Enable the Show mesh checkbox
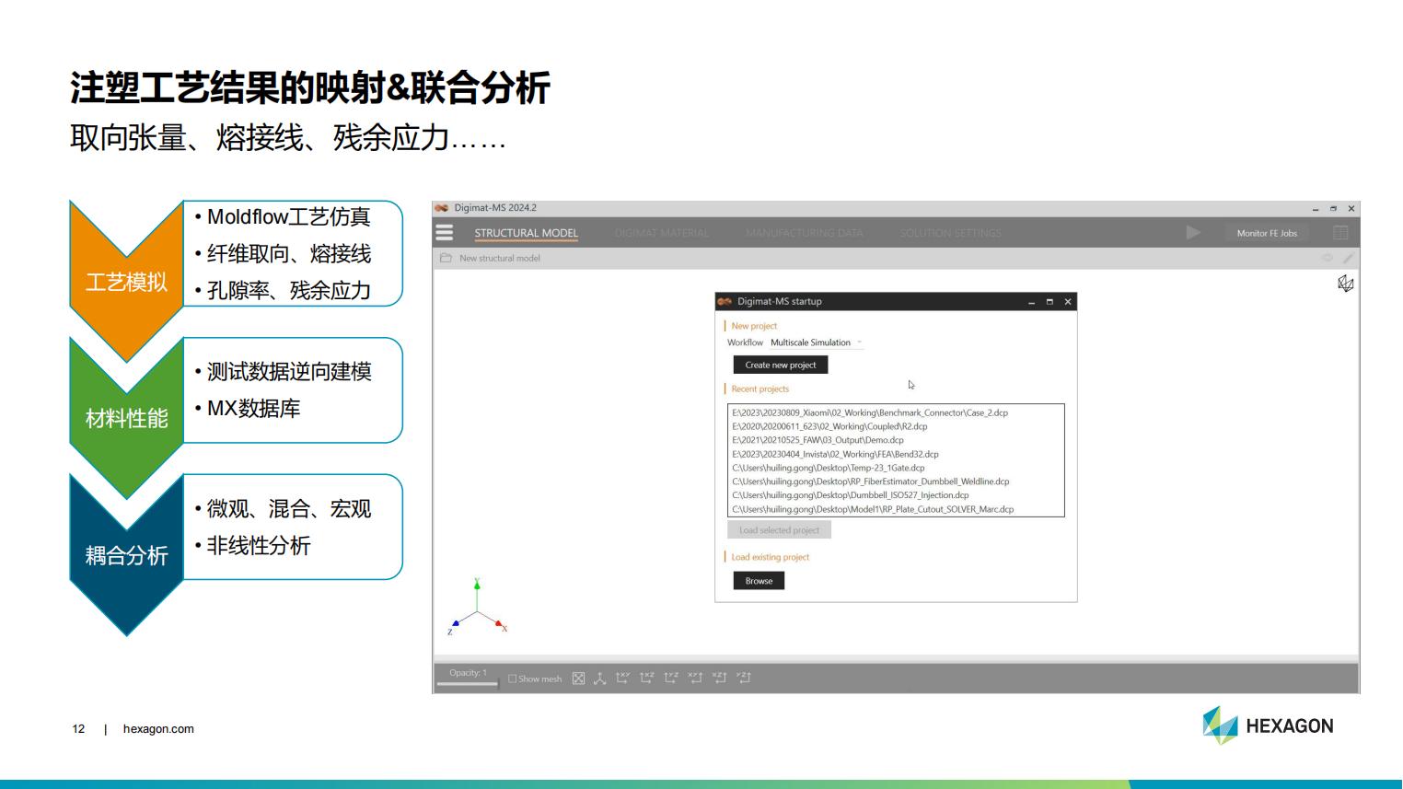The height and width of the screenshot is (789, 1403). click(x=513, y=679)
